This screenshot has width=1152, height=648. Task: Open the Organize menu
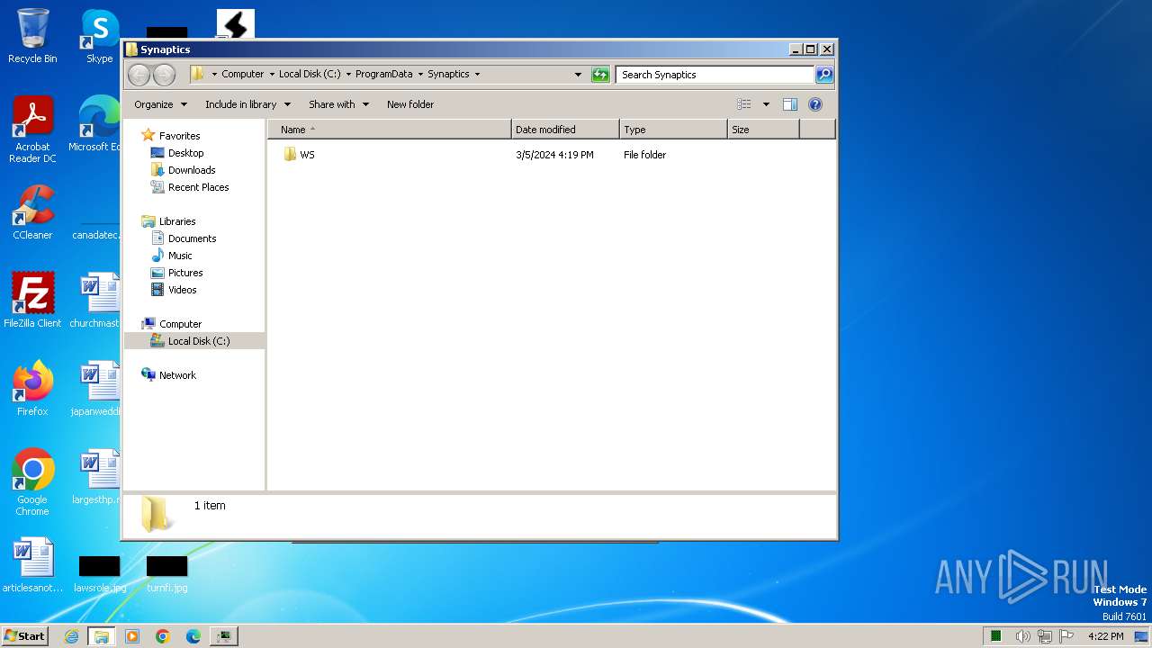click(161, 104)
